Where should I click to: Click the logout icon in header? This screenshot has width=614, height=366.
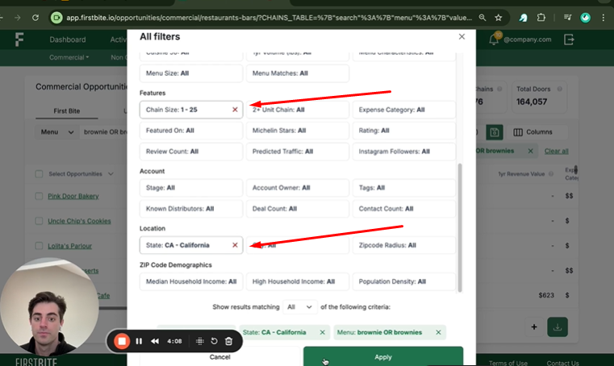(x=569, y=40)
